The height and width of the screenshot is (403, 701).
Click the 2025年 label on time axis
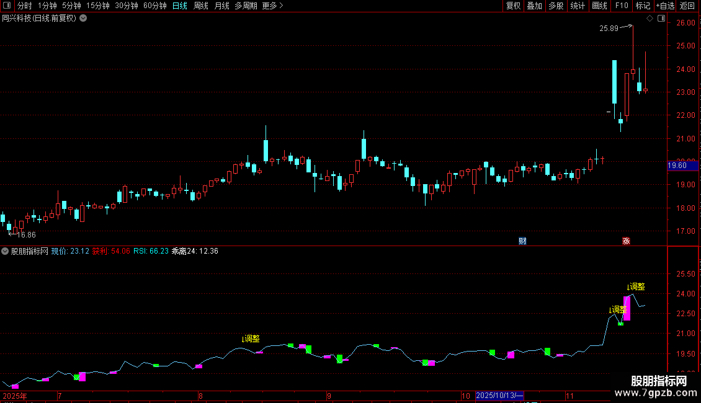(x=15, y=396)
